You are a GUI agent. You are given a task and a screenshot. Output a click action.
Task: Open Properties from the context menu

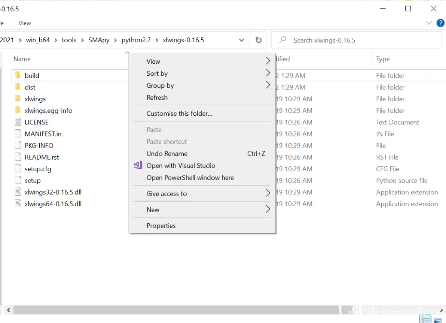coord(202,226)
